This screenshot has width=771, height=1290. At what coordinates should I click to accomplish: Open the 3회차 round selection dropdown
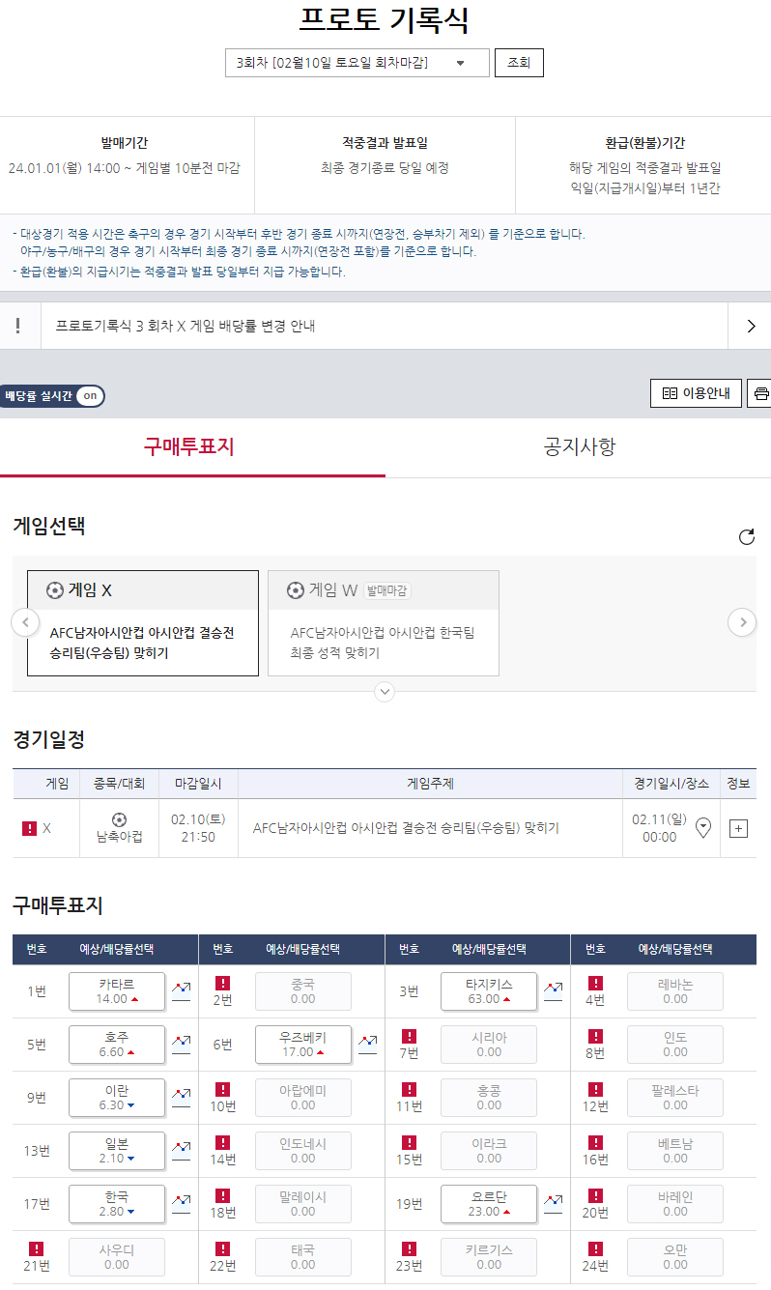tap(357, 64)
